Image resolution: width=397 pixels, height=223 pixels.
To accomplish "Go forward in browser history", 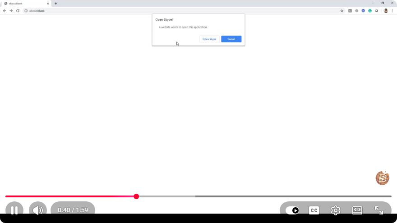I will point(11,11).
